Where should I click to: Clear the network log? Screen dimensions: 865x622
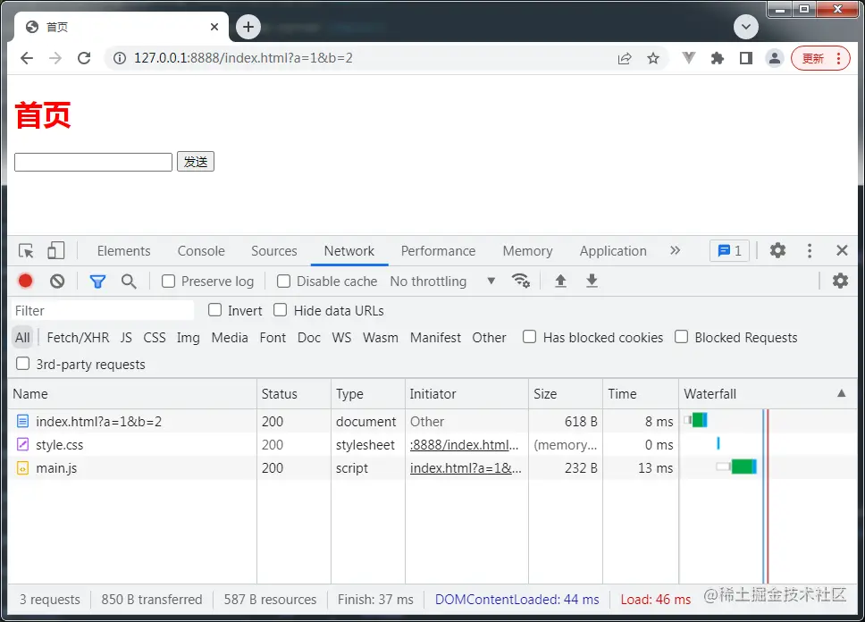pos(57,281)
